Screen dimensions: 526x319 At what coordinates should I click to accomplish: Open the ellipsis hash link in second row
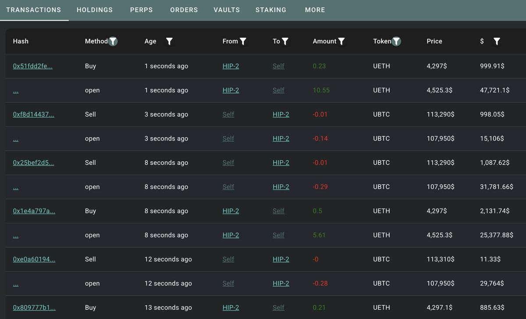[16, 91]
